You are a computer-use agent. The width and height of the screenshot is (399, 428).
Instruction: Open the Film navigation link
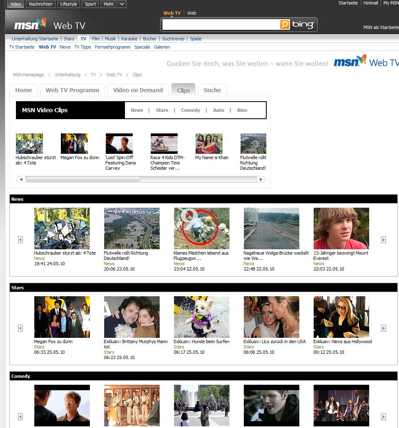tap(96, 39)
